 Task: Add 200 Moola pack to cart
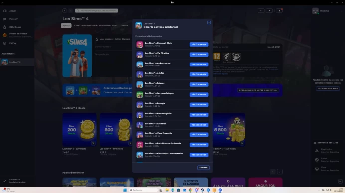coord(93,143)
